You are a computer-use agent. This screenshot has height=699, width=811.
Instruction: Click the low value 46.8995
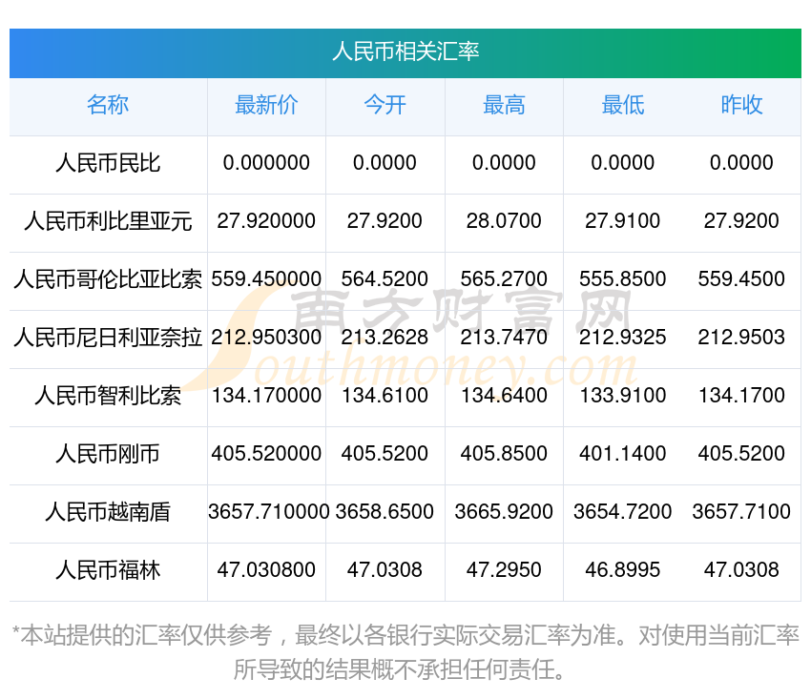[x=623, y=570]
